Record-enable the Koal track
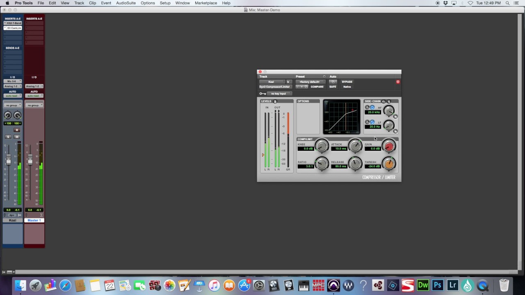The height and width of the screenshot is (295, 525). click(17, 130)
